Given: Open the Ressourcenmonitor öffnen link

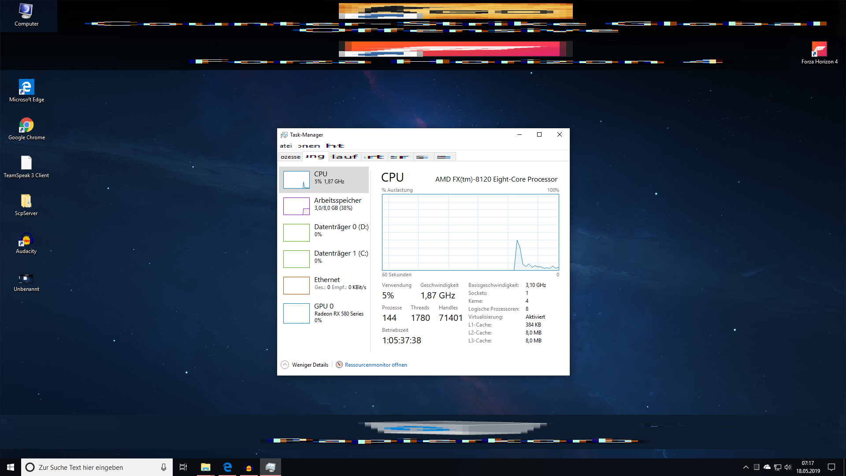Looking at the screenshot, I should (x=375, y=365).
